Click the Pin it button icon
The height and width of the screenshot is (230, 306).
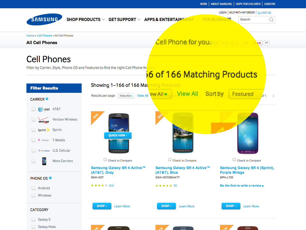[x=257, y=43]
